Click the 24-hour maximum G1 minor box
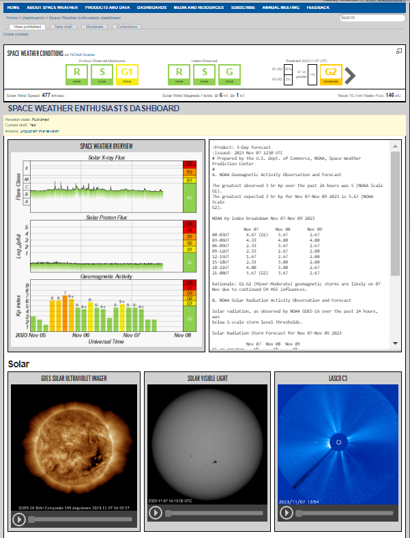 click(127, 74)
